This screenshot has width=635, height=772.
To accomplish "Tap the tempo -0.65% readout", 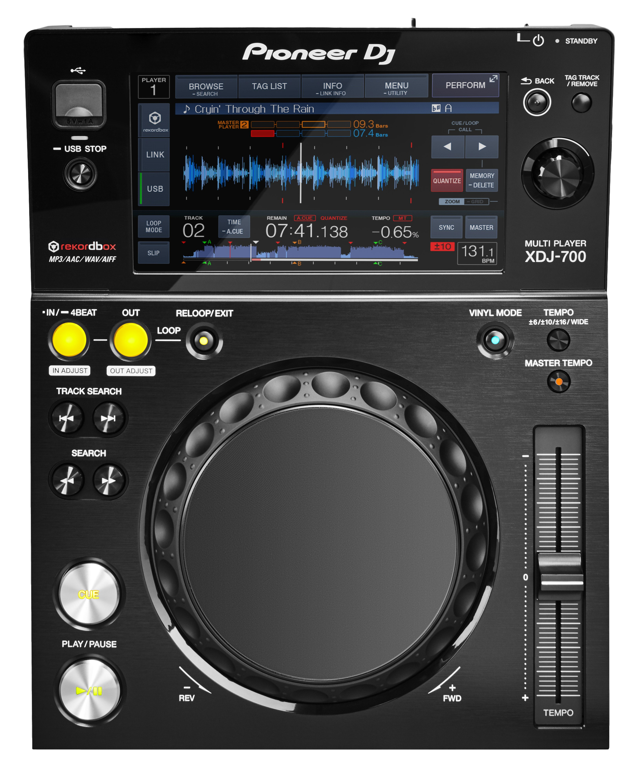I will 395,232.
